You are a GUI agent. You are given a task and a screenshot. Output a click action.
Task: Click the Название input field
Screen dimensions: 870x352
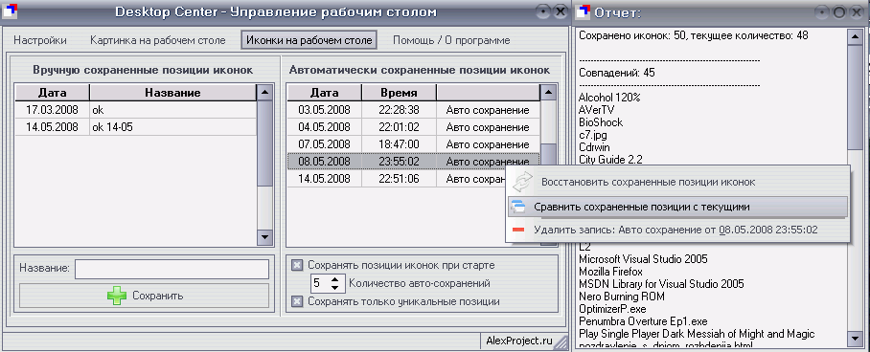(172, 269)
